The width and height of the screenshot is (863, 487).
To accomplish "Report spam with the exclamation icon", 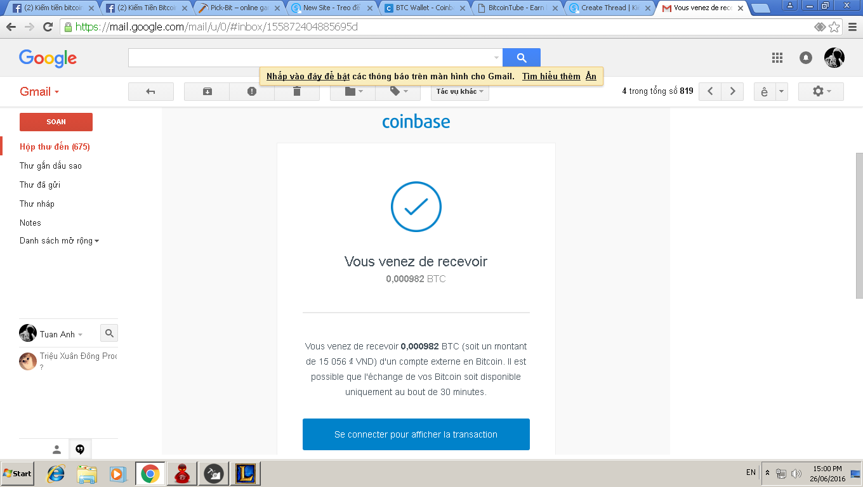I will 251,91.
